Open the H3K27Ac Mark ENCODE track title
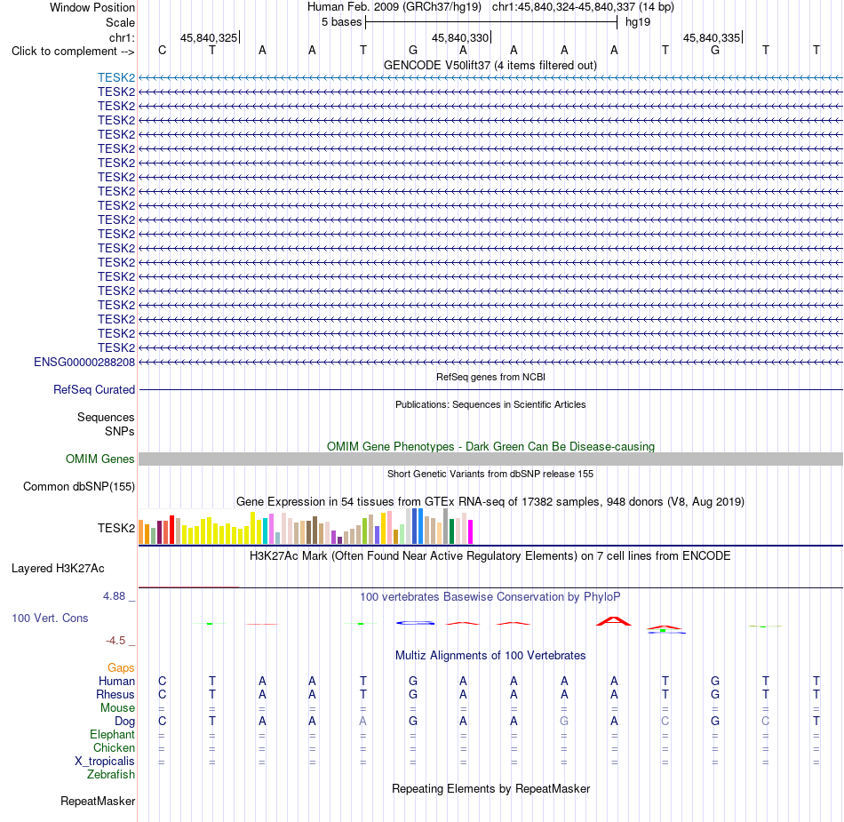Viewport: 844px width, 822px height. tap(490, 556)
